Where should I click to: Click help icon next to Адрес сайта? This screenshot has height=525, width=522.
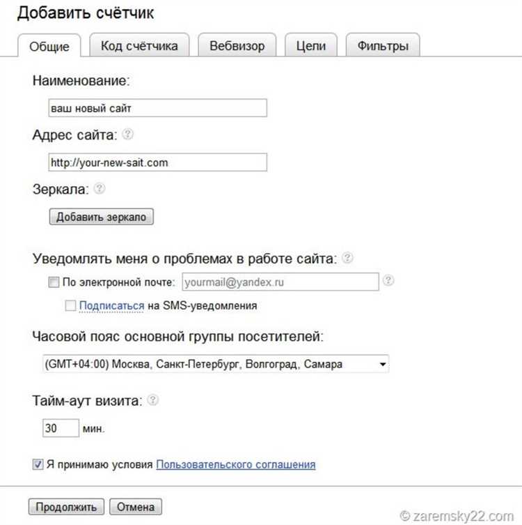pyautogui.click(x=128, y=135)
